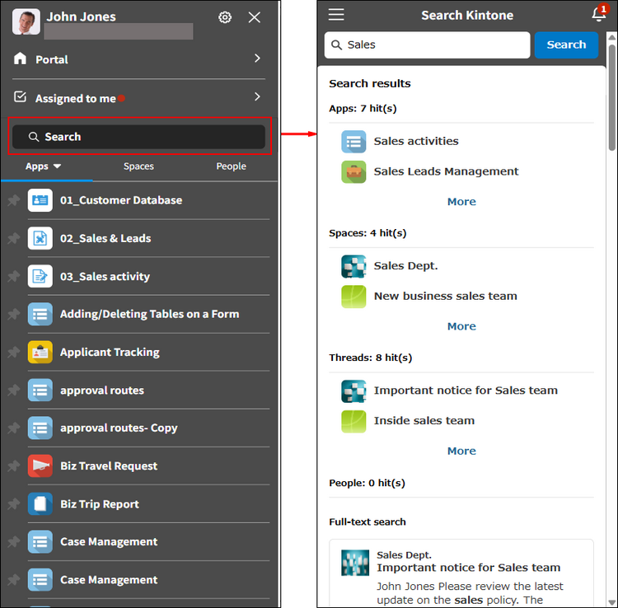Open Biz Trip Report app icon
The height and width of the screenshot is (608, 618).
[x=40, y=504]
